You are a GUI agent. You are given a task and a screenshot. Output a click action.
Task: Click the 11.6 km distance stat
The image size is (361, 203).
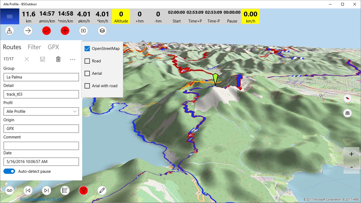pos(29,17)
